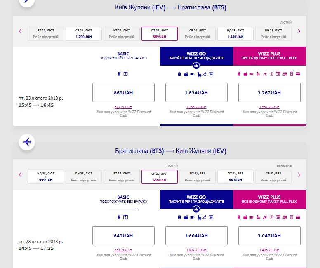Click the seat icon in outbound WIZZ GO
Viewport: 320px width, 268px height.
(x=198, y=74)
